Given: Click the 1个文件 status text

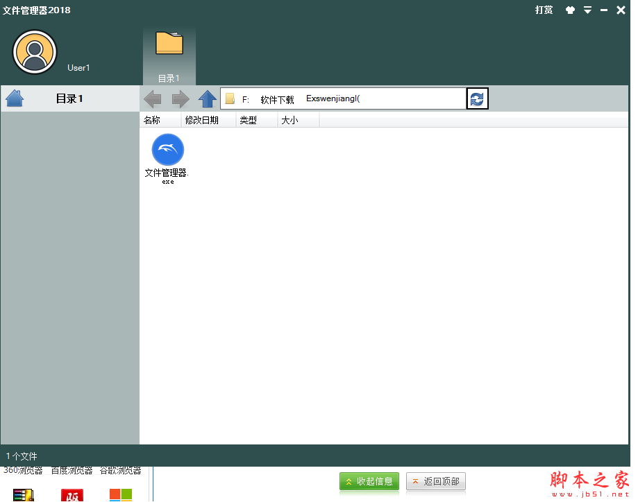Looking at the screenshot, I should pos(22,456).
